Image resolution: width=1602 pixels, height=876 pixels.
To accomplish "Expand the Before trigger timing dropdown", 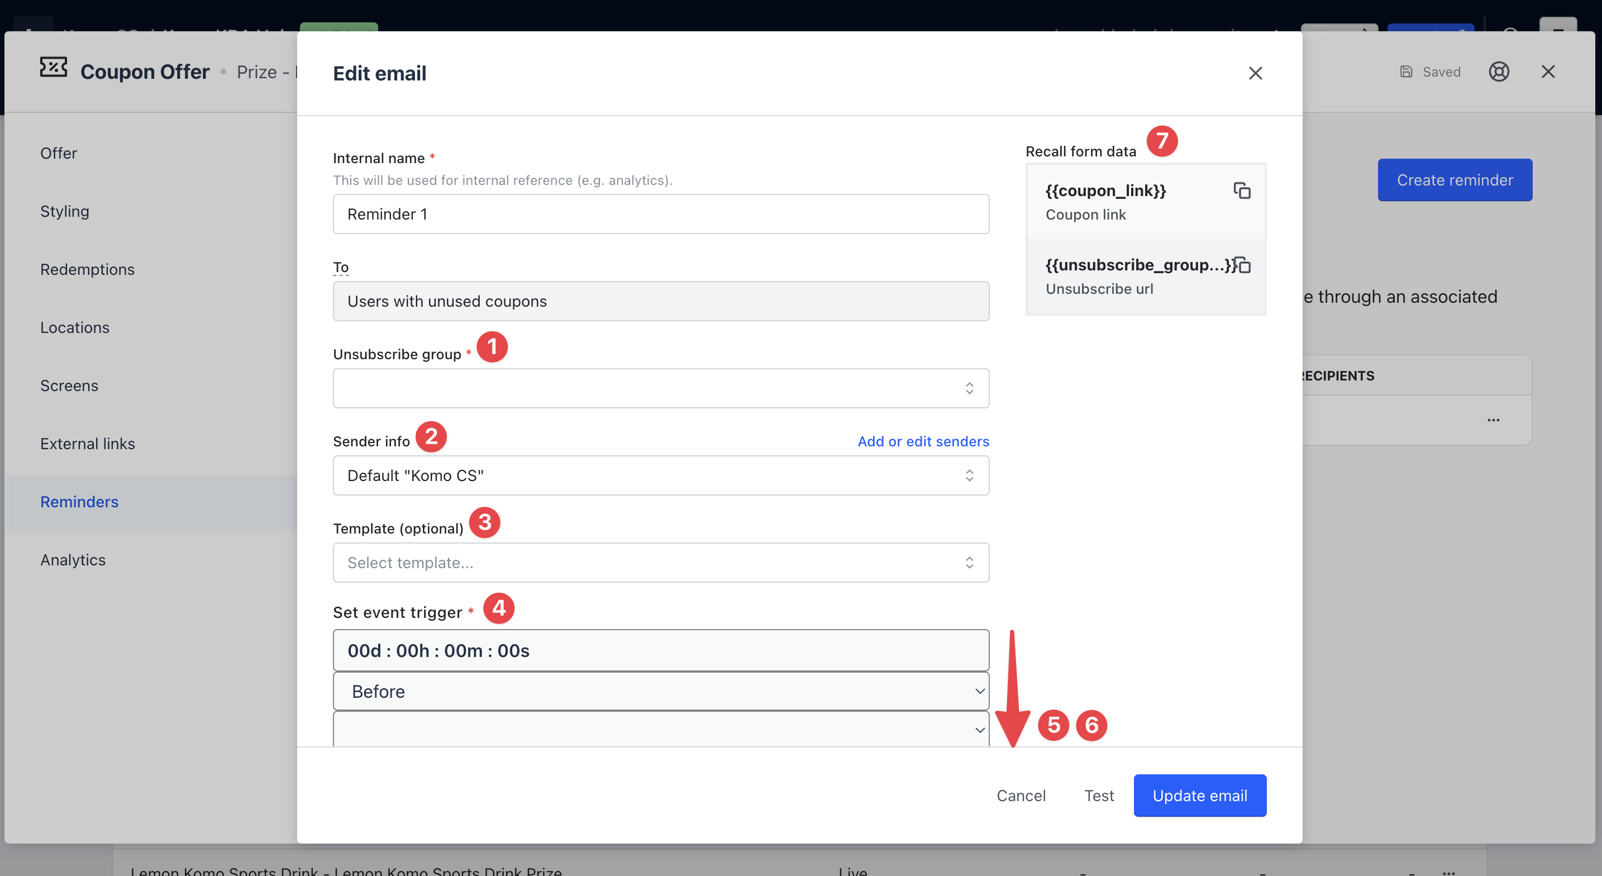I will pyautogui.click(x=660, y=691).
